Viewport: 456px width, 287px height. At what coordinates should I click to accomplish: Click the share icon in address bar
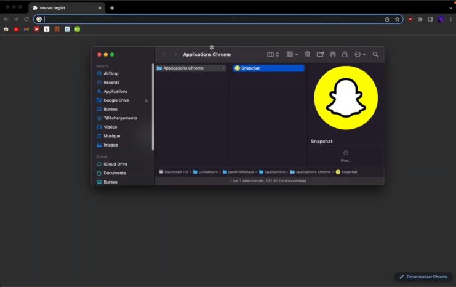point(387,19)
